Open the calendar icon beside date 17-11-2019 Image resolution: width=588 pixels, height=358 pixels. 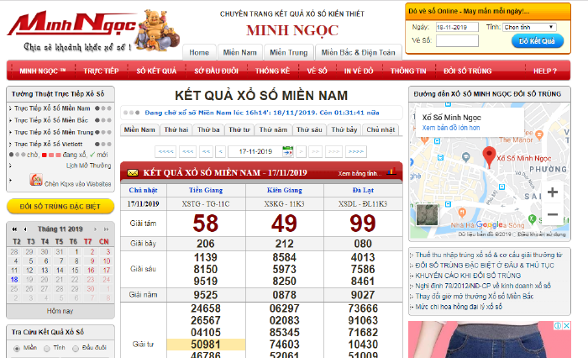tap(287, 151)
